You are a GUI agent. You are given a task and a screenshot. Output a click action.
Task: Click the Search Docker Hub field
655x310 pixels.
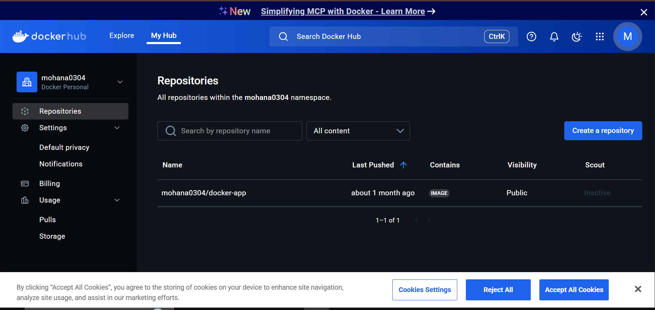tap(393, 37)
